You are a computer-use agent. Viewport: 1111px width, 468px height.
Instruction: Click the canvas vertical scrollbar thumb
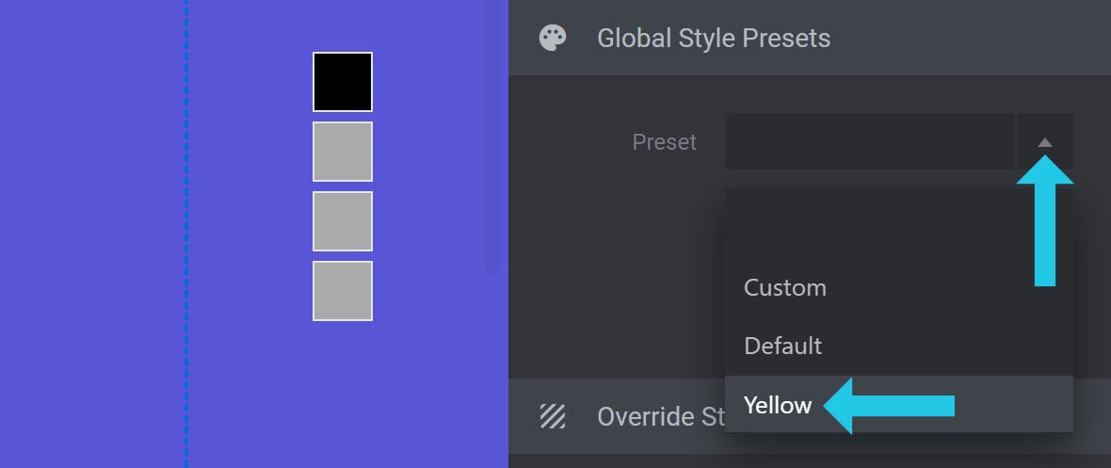pos(492,137)
